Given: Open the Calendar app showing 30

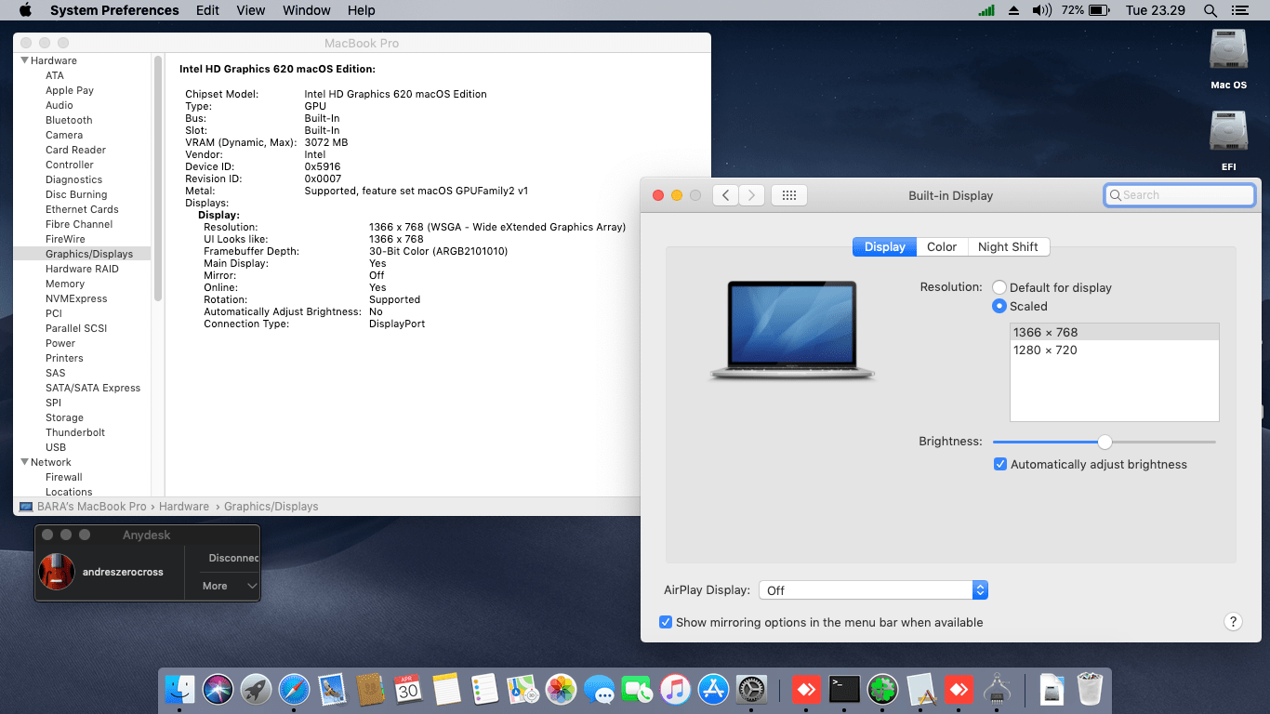Looking at the screenshot, I should [x=408, y=691].
